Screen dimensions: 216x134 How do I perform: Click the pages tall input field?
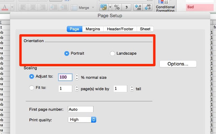tap(120, 89)
